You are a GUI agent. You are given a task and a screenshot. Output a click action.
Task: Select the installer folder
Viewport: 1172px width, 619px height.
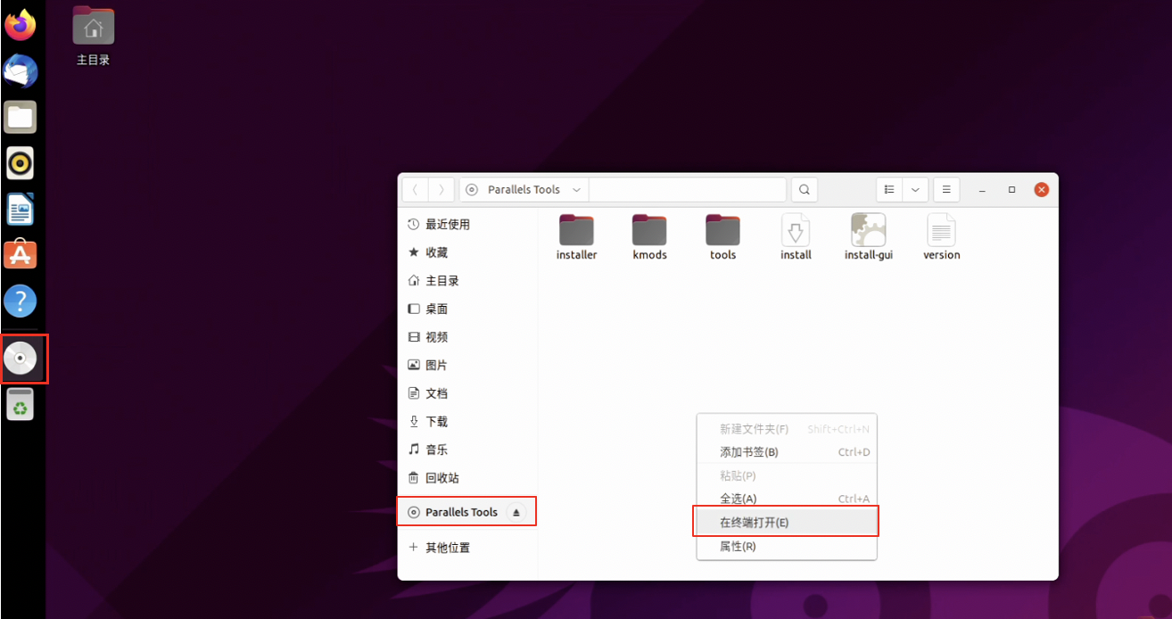pyautogui.click(x=576, y=237)
